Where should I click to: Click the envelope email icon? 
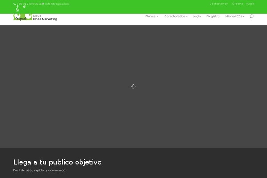pyautogui.click(x=43, y=4)
